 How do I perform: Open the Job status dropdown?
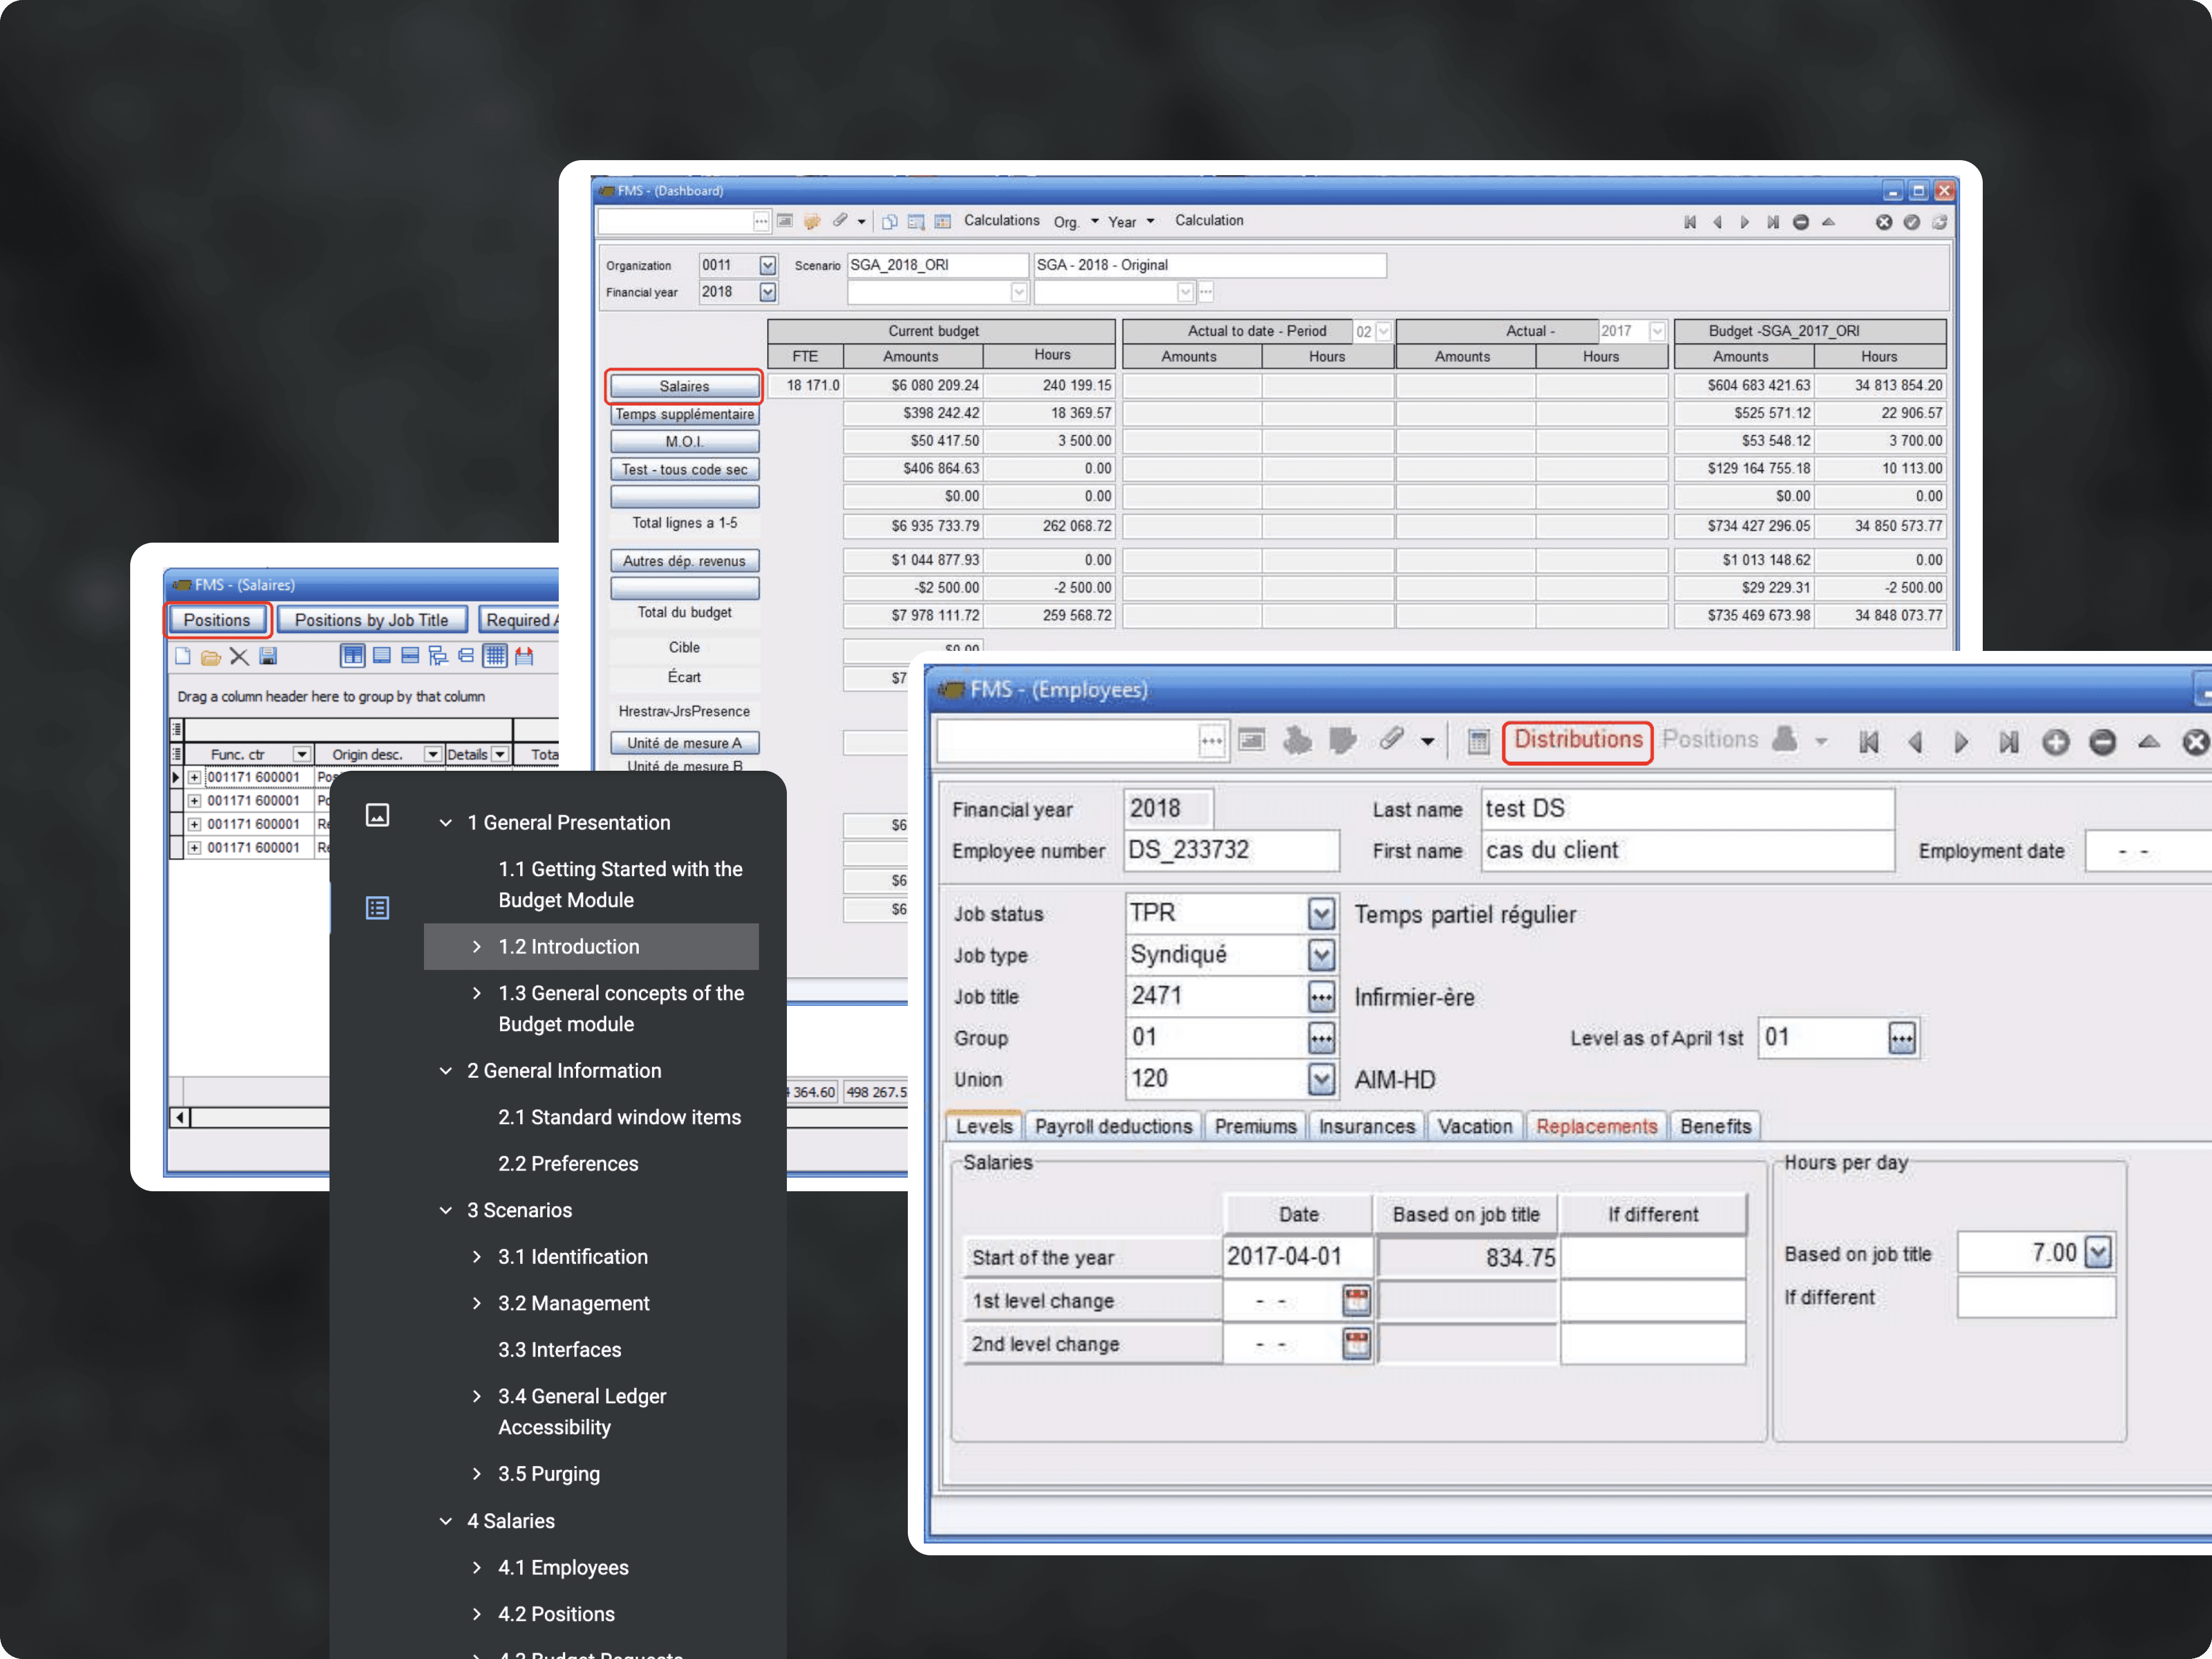point(1321,913)
